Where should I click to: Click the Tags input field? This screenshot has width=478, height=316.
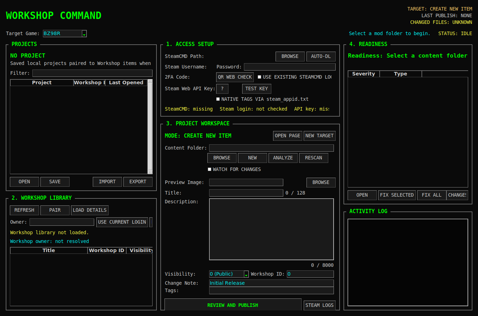pos(271,290)
